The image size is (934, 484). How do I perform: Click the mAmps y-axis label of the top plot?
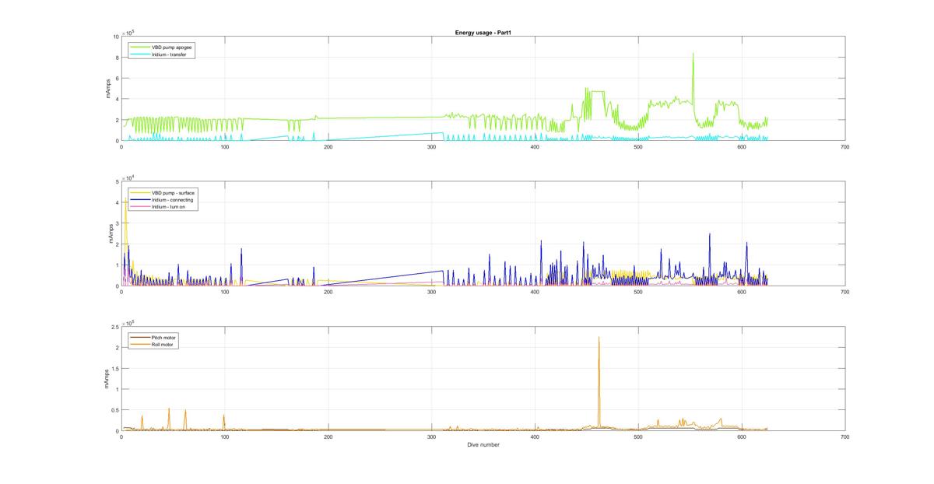click(x=110, y=89)
